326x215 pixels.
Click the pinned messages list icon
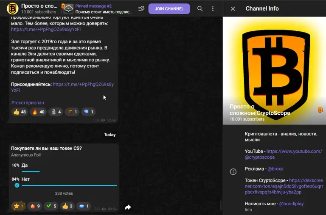pyautogui.click(x=141, y=9)
